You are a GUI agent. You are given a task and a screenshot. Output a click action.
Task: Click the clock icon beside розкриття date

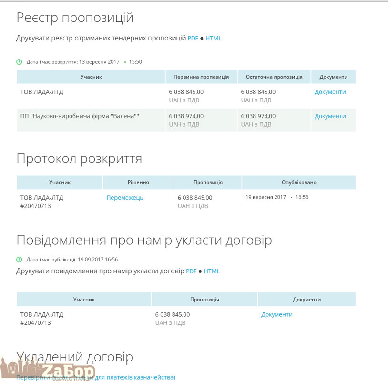pos(19,62)
